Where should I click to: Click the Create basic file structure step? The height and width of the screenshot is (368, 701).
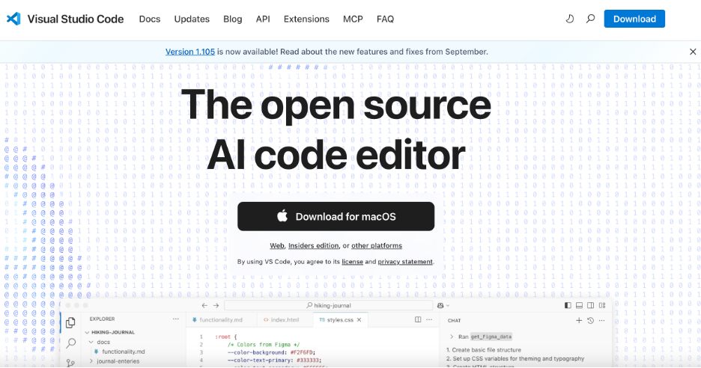pos(484,350)
